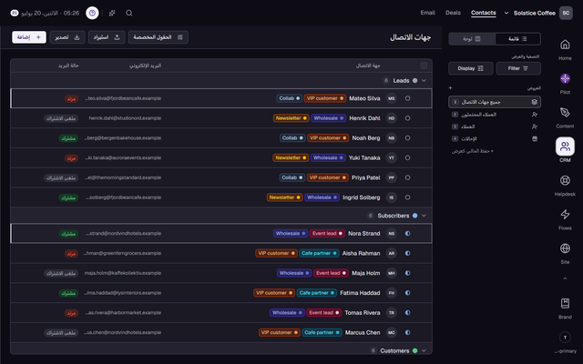Select the Maja Holm half-filled circle
Viewport: 583px width, 364px height.
[x=407, y=273]
